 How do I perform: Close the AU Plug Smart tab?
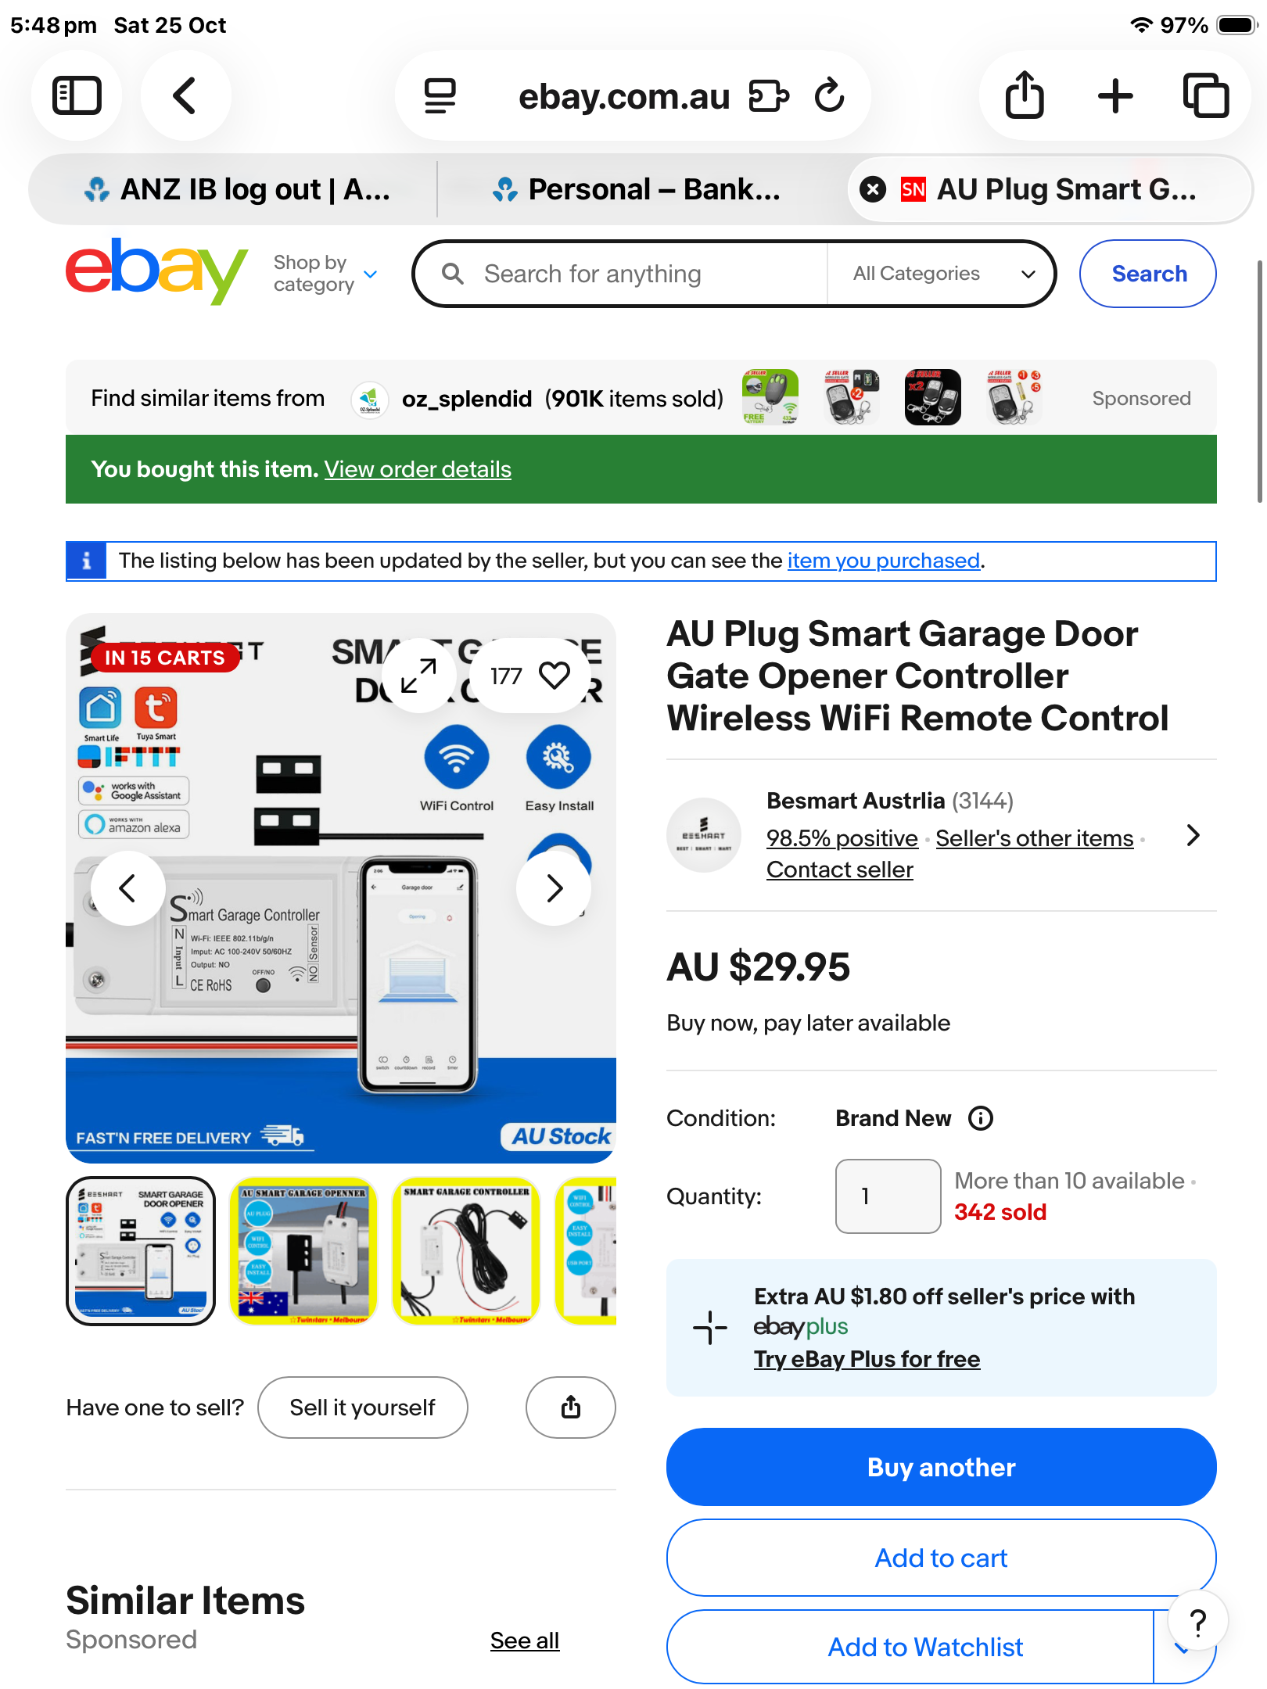873,189
